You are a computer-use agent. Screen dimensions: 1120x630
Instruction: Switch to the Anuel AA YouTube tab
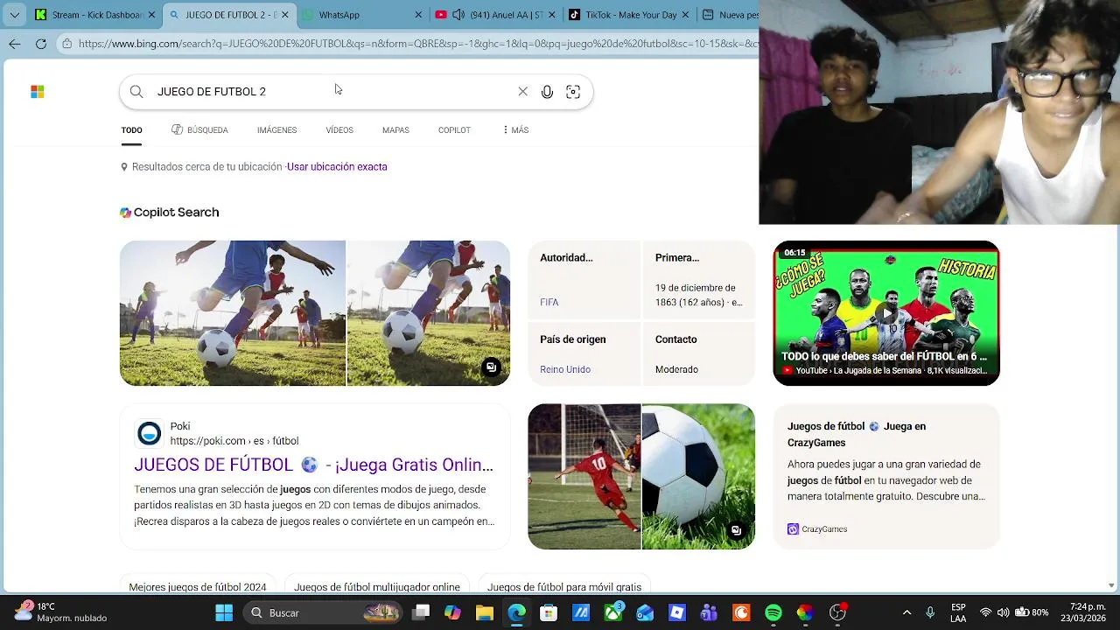(494, 15)
